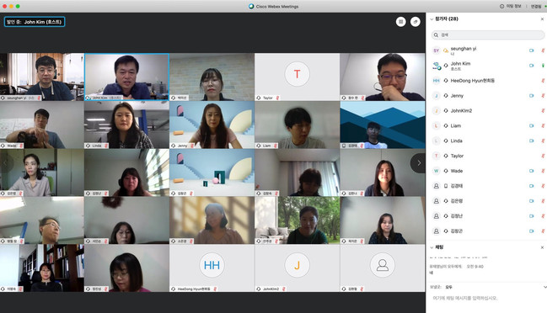Click the headset icon beside Taylor
The height and width of the screenshot is (313, 547).
pyautogui.click(x=446, y=156)
